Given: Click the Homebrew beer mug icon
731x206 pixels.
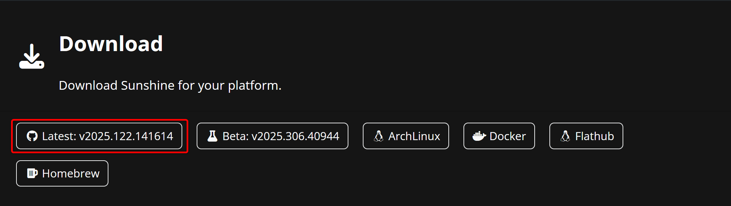Looking at the screenshot, I should (x=32, y=173).
